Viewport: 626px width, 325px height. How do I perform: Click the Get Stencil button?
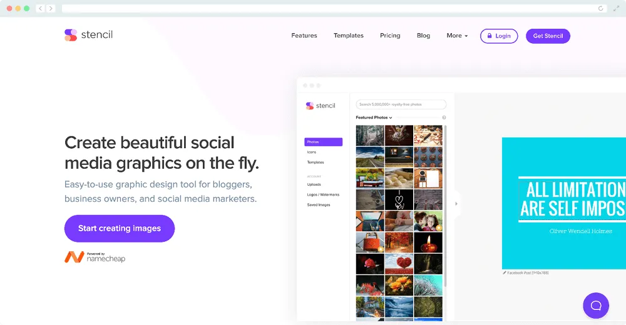548,36
